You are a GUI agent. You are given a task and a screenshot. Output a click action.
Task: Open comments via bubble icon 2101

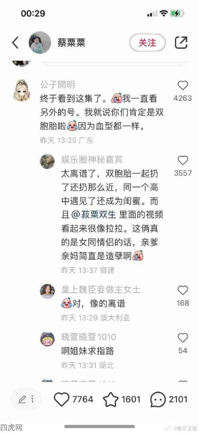tap(158, 399)
